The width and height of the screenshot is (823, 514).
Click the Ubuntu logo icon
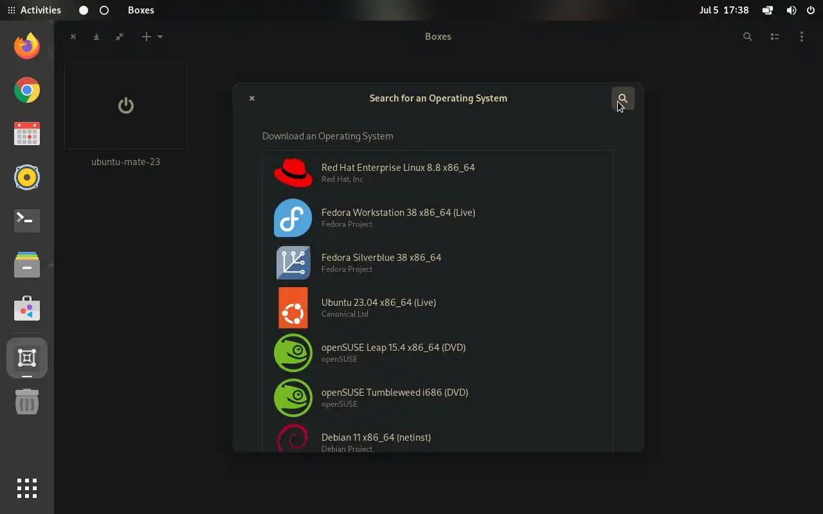click(293, 308)
